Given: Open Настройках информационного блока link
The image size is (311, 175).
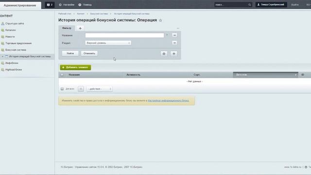Looking at the screenshot, I should tap(168, 101).
